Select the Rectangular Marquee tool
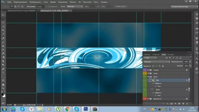199x112 pixels. [3, 19]
